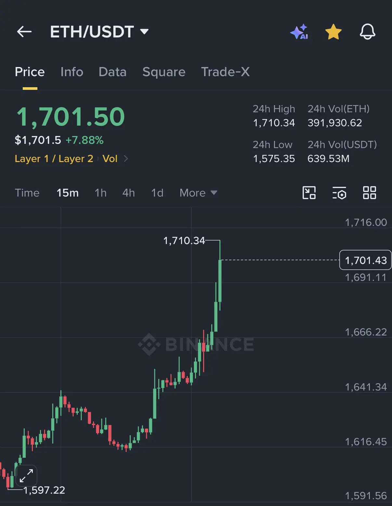Expand chart to fullscreen
The height and width of the screenshot is (506, 392).
(26, 475)
